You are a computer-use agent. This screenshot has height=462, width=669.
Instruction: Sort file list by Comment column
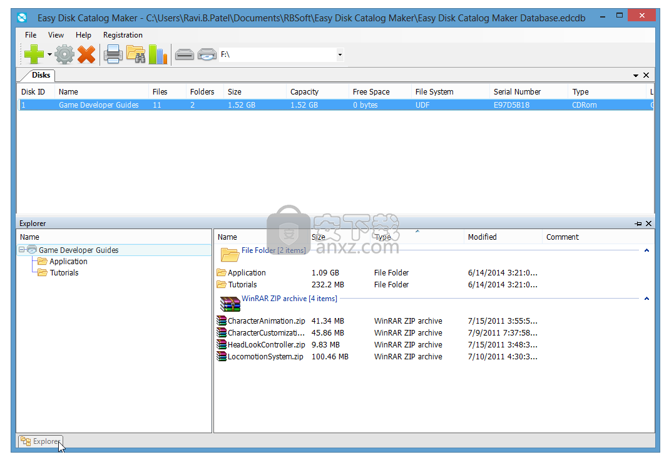563,237
